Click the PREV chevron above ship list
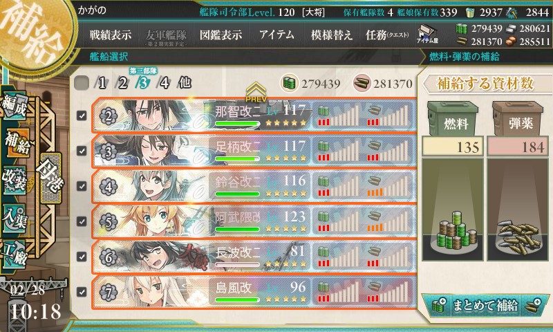The width and height of the screenshot is (553, 332). 256,93
